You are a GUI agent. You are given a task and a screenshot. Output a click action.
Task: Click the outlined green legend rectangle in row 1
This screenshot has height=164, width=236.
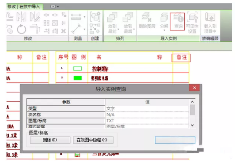(77, 69)
